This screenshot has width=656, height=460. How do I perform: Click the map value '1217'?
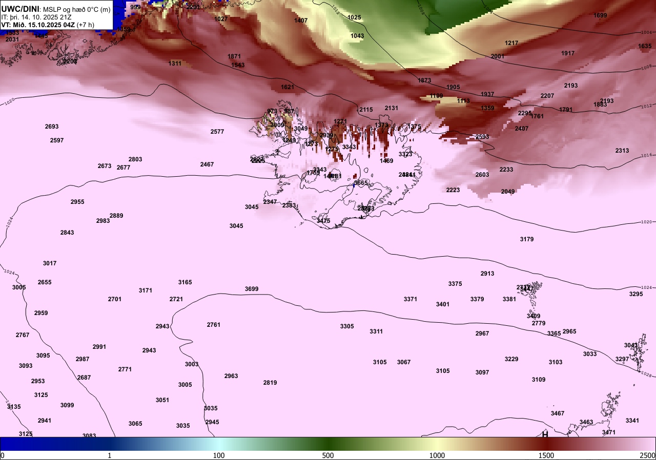coord(511,43)
